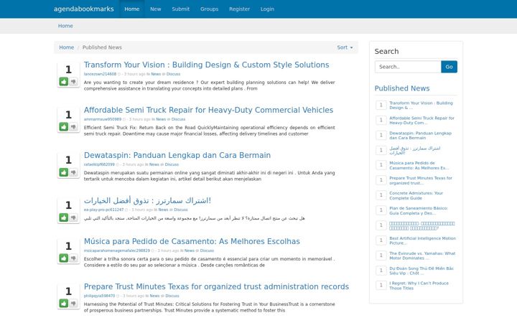The width and height of the screenshot is (517, 323).
Task: Open sidebar link I Regret: Why I Can't Produce
Action: pyautogui.click(x=419, y=286)
